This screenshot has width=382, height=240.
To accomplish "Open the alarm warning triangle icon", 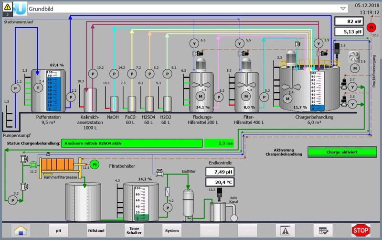I will point(286,230).
